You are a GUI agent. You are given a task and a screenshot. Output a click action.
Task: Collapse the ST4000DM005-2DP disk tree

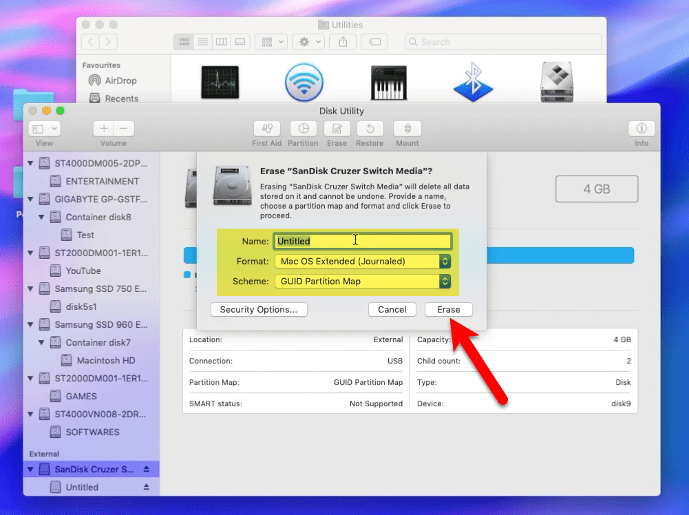tap(30, 163)
